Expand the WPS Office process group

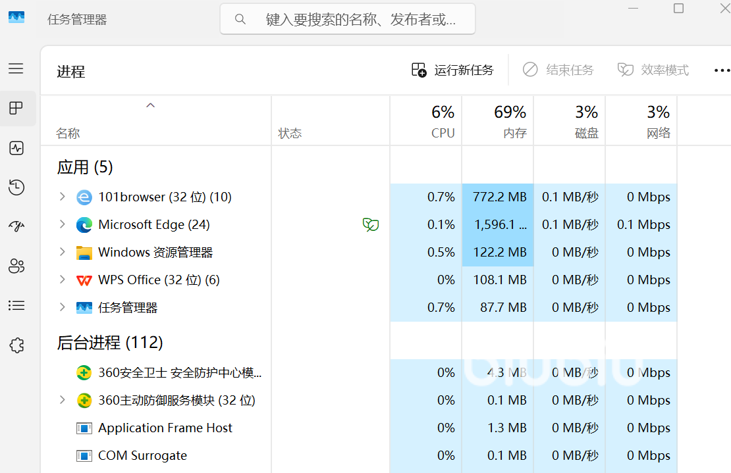coord(62,280)
